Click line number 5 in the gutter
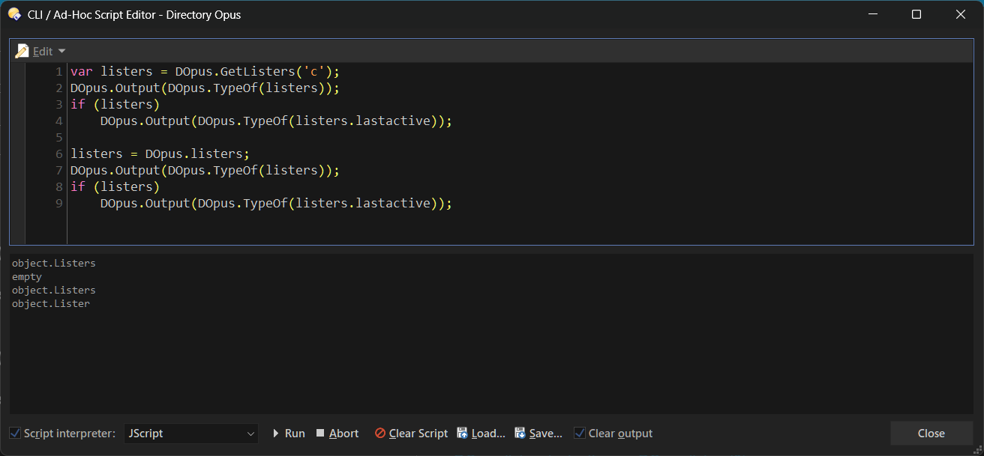The width and height of the screenshot is (984, 456). point(58,138)
